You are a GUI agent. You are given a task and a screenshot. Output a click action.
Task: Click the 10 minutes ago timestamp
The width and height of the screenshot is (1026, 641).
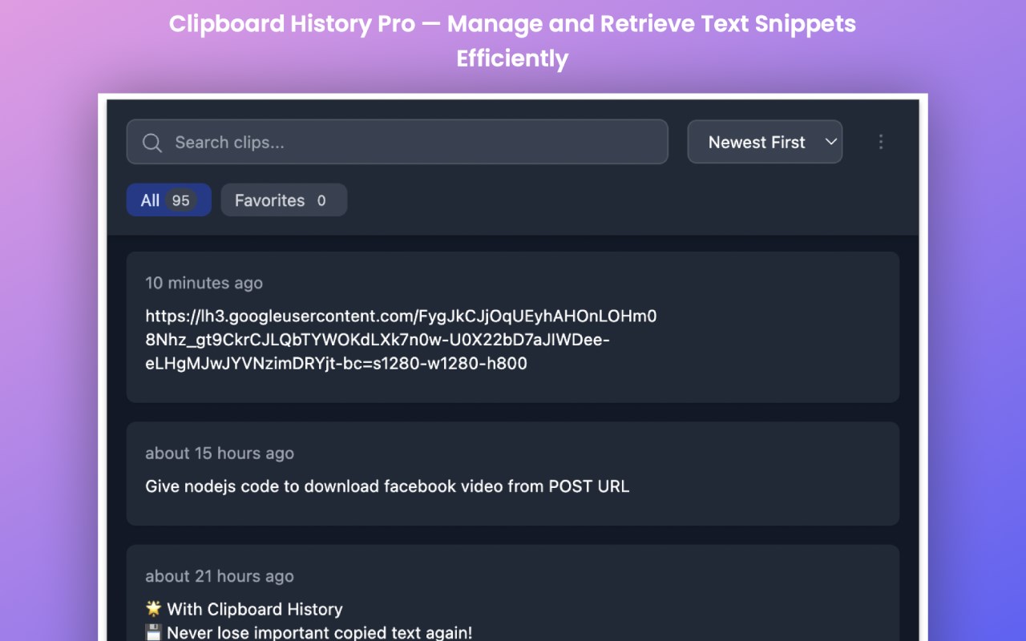click(x=204, y=283)
